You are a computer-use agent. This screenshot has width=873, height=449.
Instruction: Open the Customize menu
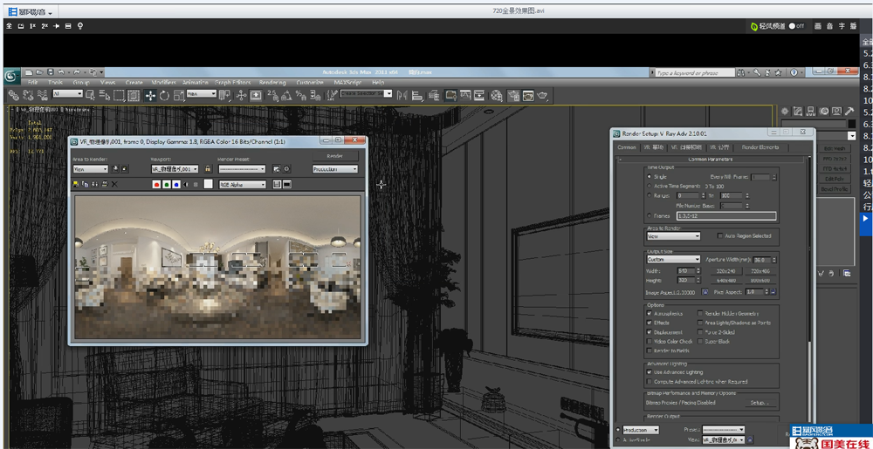(310, 82)
